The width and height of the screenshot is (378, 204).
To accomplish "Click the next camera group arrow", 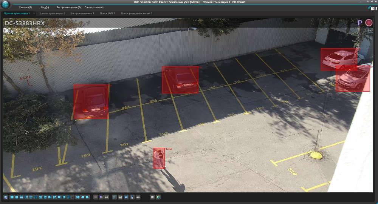I will click(87, 197).
